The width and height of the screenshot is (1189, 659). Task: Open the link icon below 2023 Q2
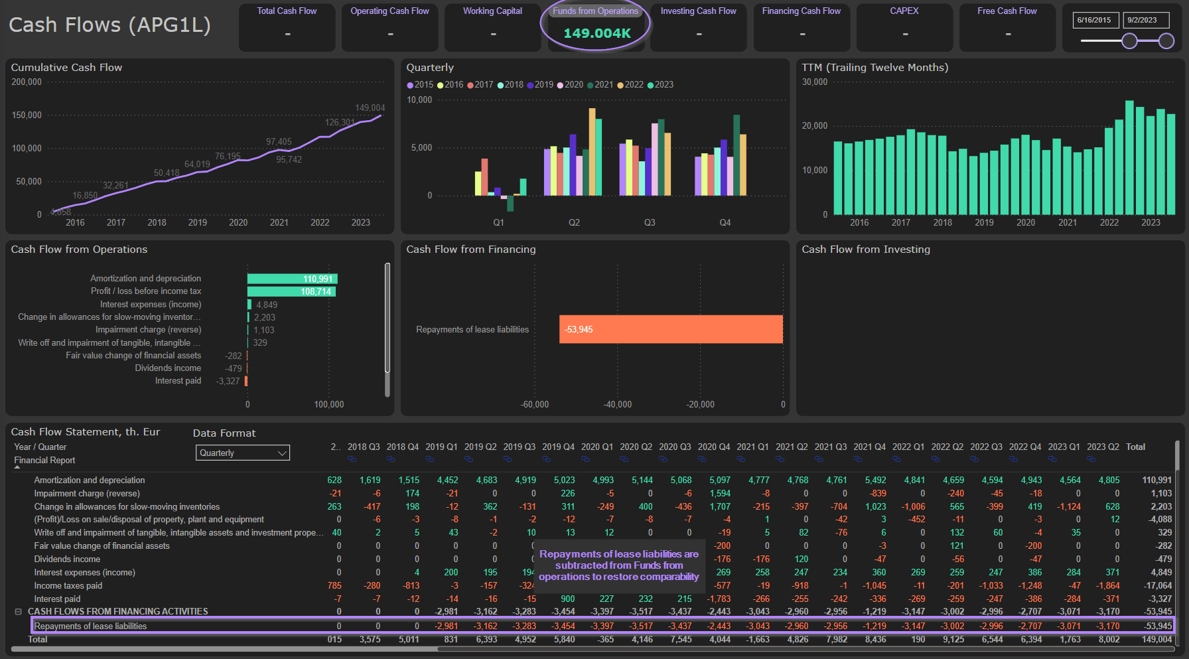click(x=1091, y=459)
